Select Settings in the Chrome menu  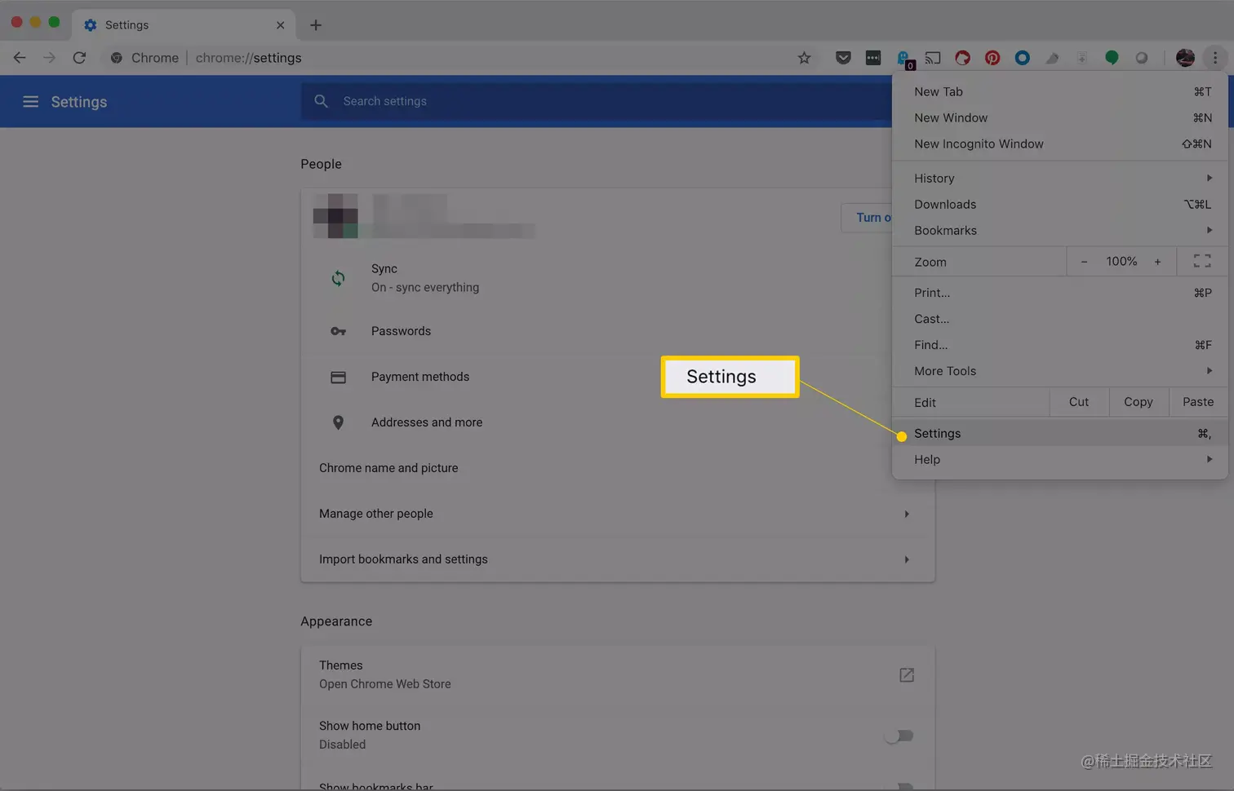[x=1059, y=433]
